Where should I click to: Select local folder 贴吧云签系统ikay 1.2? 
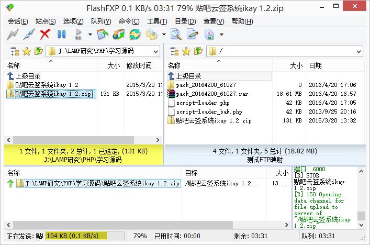click(43, 85)
